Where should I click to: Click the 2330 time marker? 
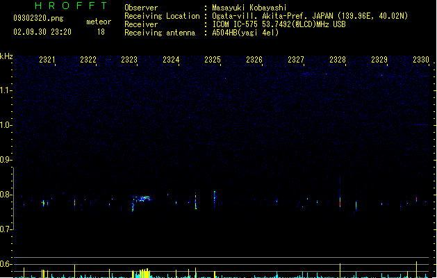click(421, 60)
